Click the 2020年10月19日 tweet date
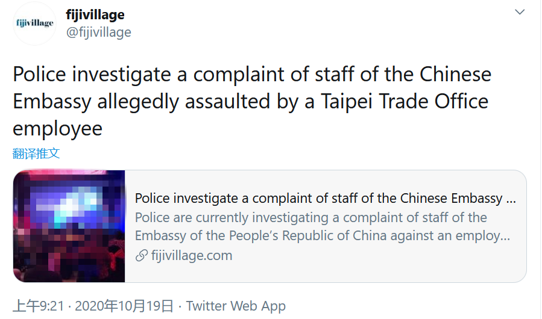The height and width of the screenshot is (319, 542). click(125, 306)
